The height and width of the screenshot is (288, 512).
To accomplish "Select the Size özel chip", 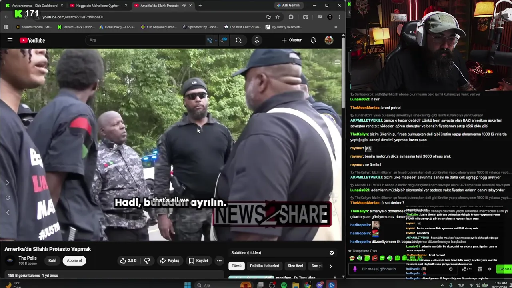I will (295, 266).
